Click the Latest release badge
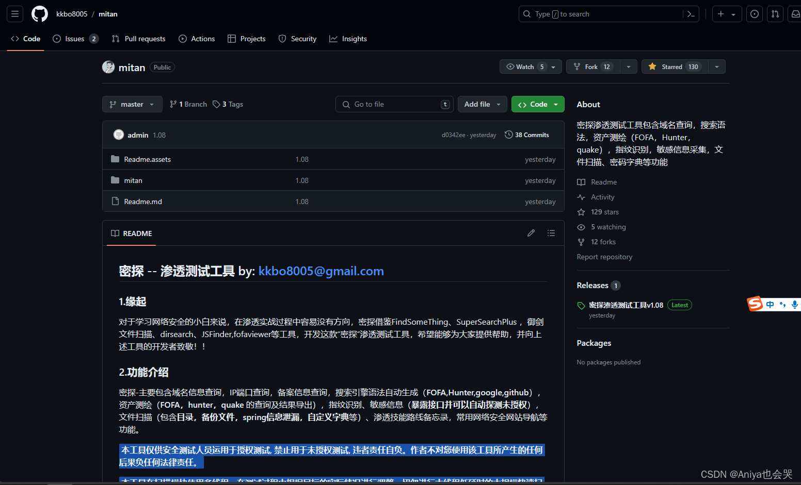The image size is (801, 485). [680, 305]
